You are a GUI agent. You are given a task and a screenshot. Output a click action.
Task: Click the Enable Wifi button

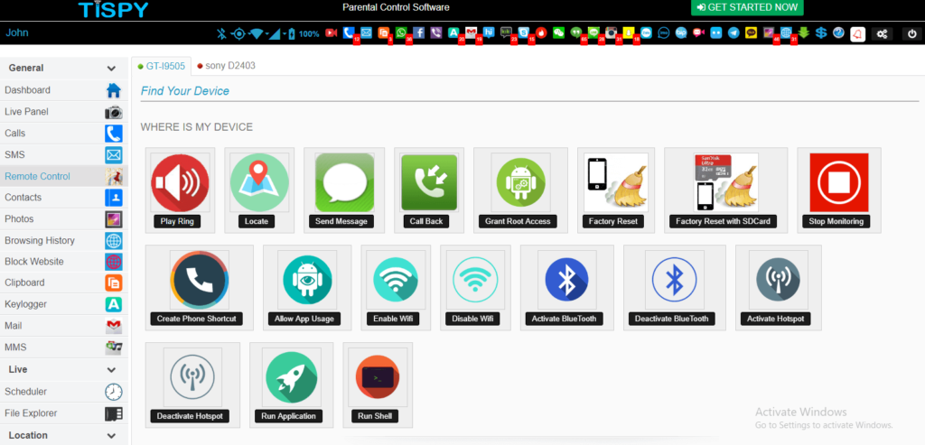click(394, 319)
